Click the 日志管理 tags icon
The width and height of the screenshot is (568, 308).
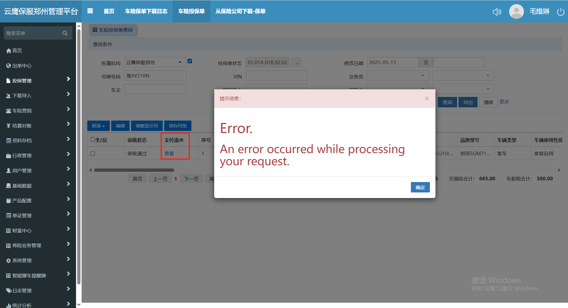coord(9,291)
